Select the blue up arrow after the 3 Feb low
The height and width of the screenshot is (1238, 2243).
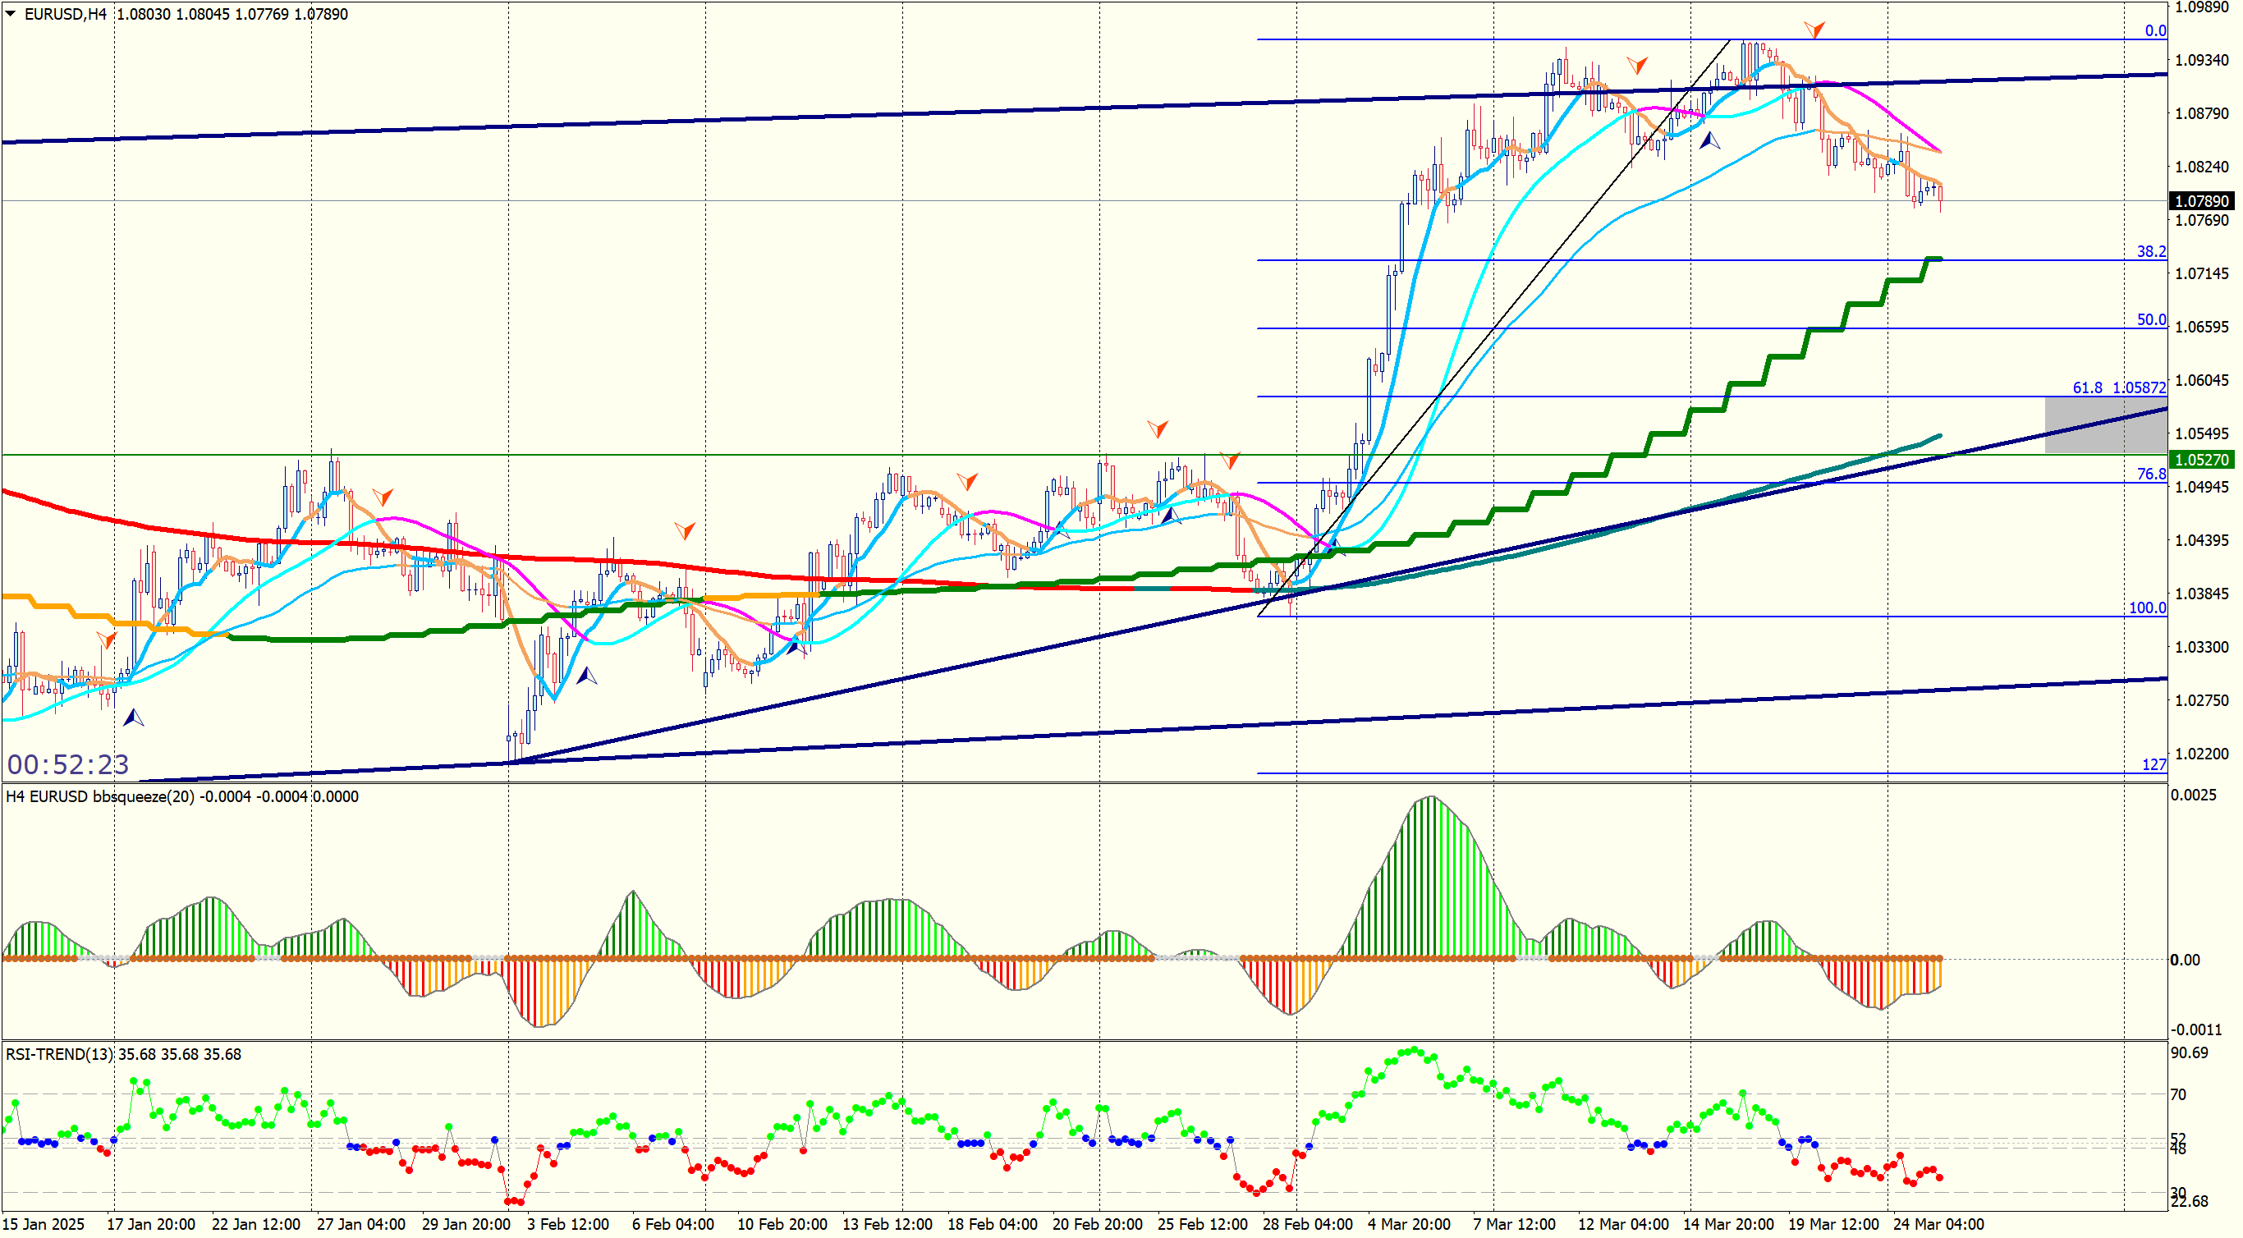[x=587, y=676]
